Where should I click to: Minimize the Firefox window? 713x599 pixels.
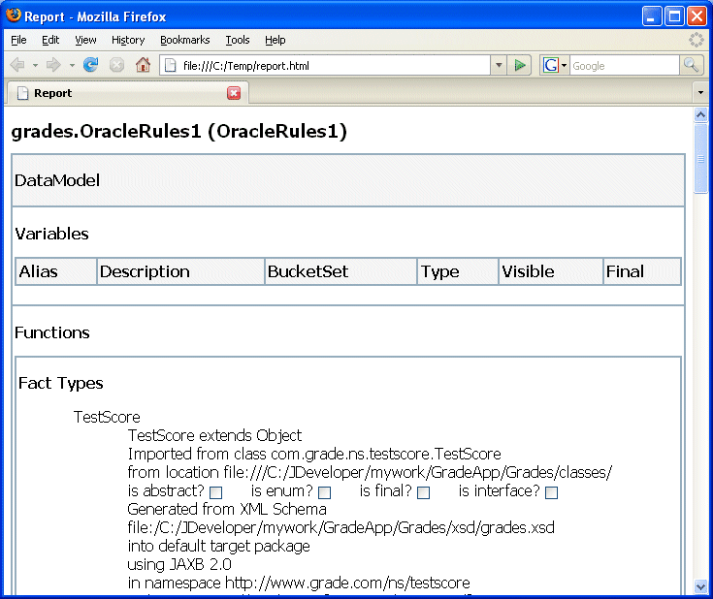[x=652, y=16]
